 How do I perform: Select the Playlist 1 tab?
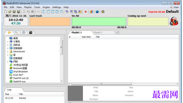[77, 32]
